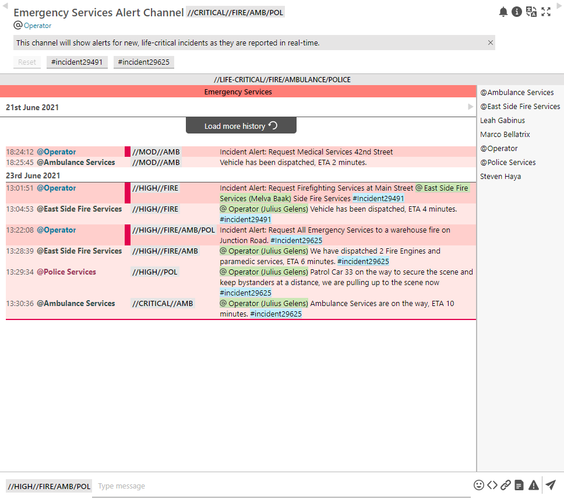Screen dimensions: 564x499
Task: Click the //CRITICAL//AMB label on the 13:30:36 message
Action: tap(163, 303)
